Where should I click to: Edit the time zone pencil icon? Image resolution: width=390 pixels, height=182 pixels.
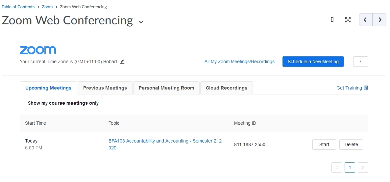coord(122,62)
